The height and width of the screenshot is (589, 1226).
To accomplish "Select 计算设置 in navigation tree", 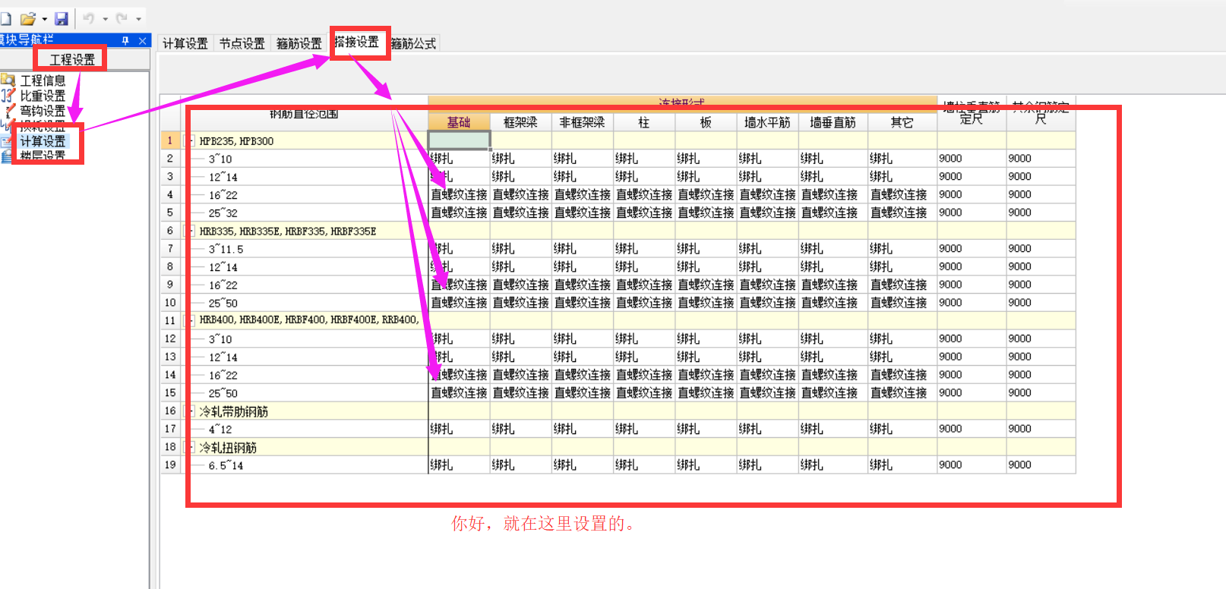I will (x=43, y=141).
